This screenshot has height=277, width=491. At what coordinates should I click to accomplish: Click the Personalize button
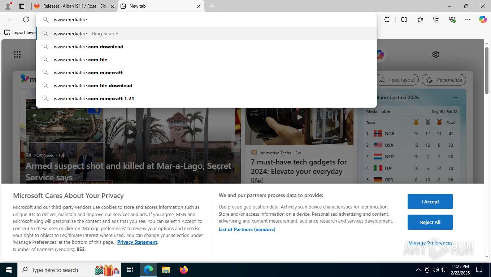point(444,80)
